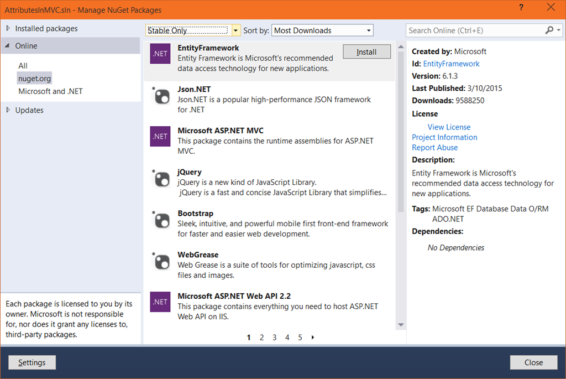This screenshot has width=566, height=379.
Task: Select Installed packages category
Action: 46,29
